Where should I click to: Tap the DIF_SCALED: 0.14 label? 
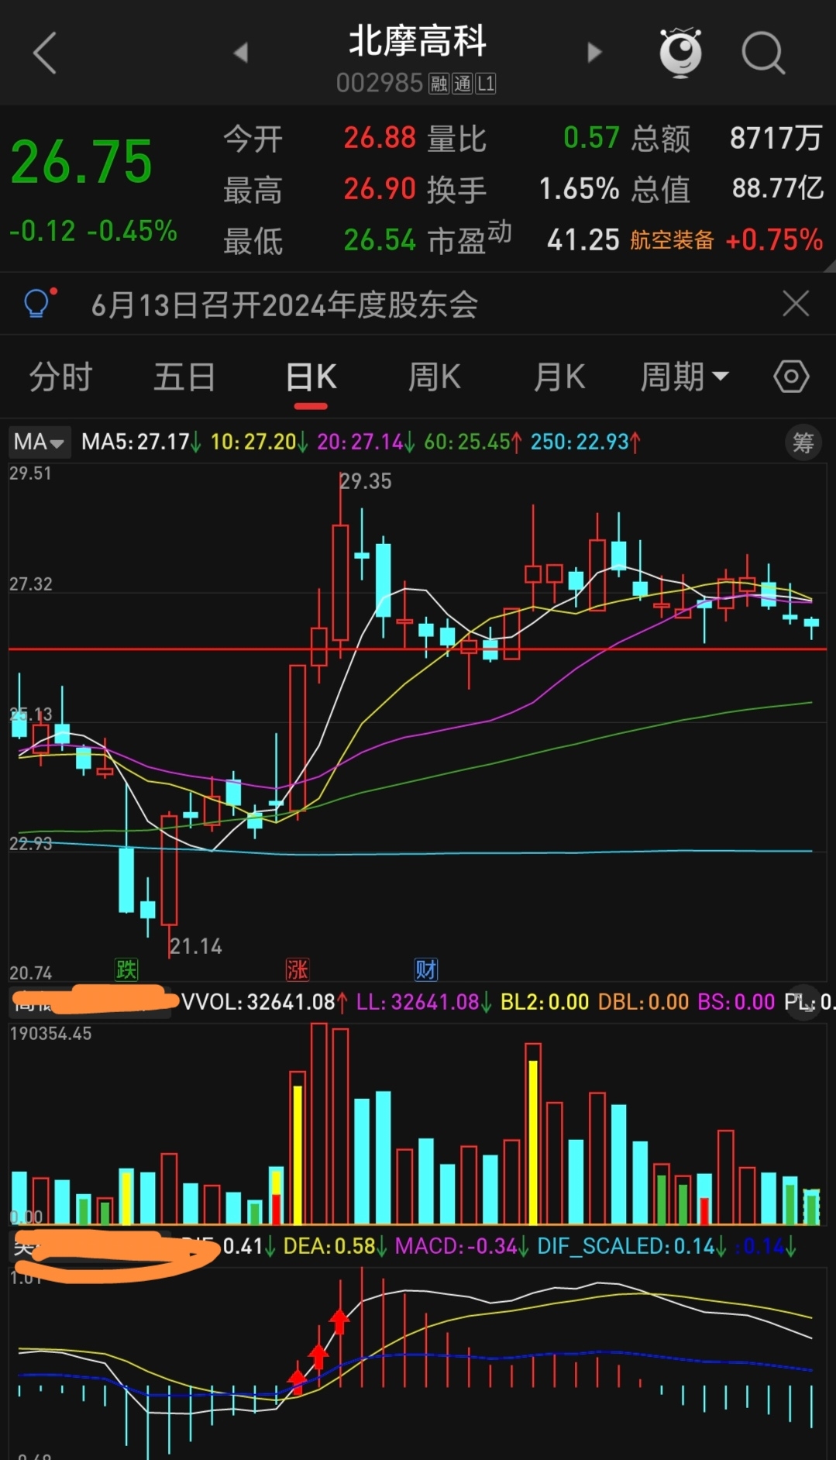pos(632,1246)
